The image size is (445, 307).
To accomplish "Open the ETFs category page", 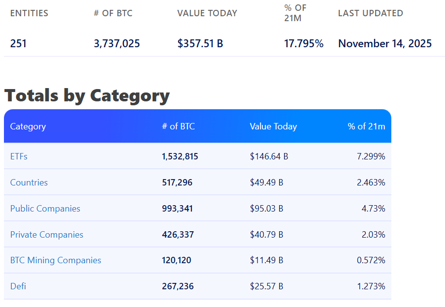I will pyautogui.click(x=19, y=156).
